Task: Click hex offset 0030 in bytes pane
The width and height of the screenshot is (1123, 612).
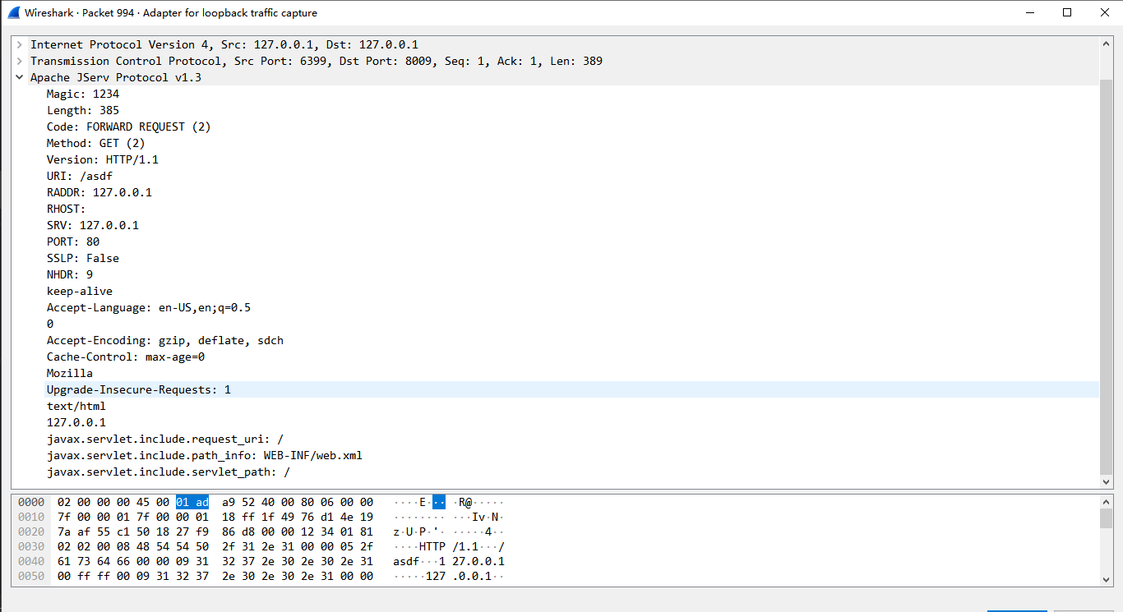Action: pos(31,546)
